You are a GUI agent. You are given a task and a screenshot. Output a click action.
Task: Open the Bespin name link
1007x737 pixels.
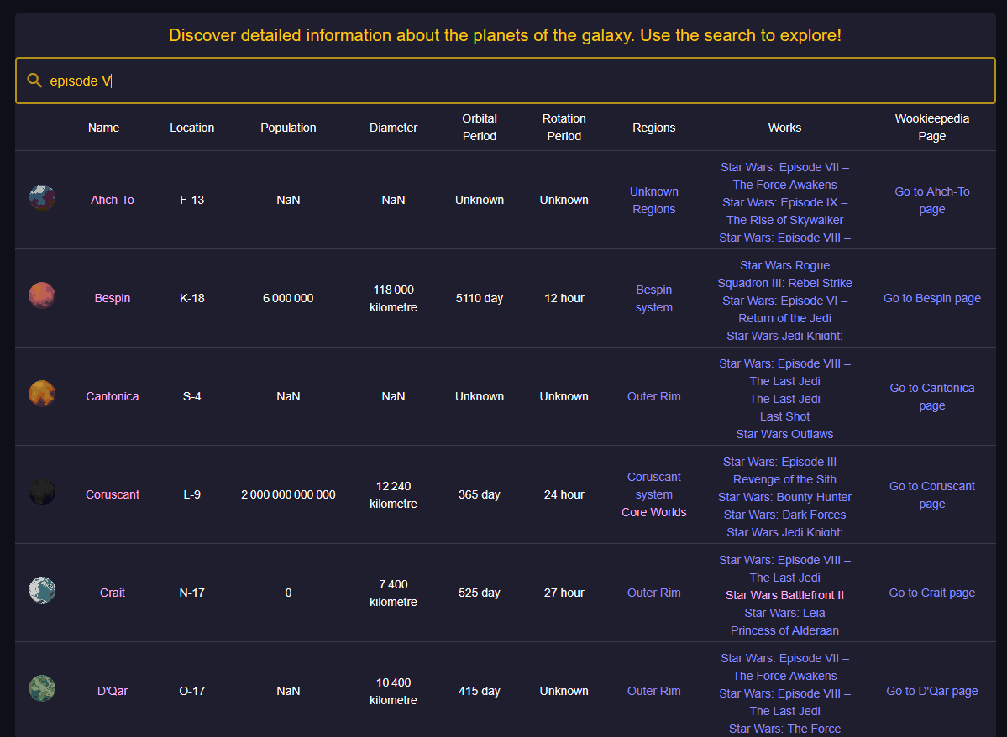[x=113, y=298]
